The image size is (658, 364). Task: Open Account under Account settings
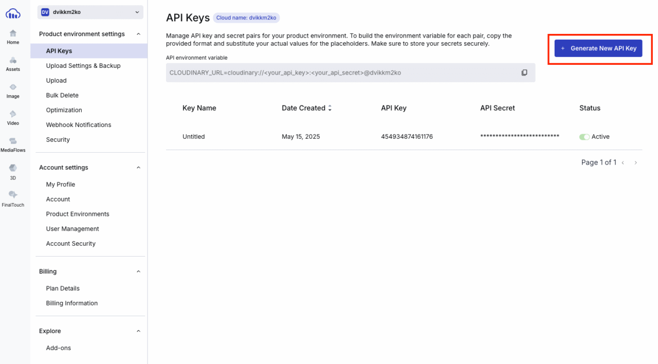[x=58, y=199]
